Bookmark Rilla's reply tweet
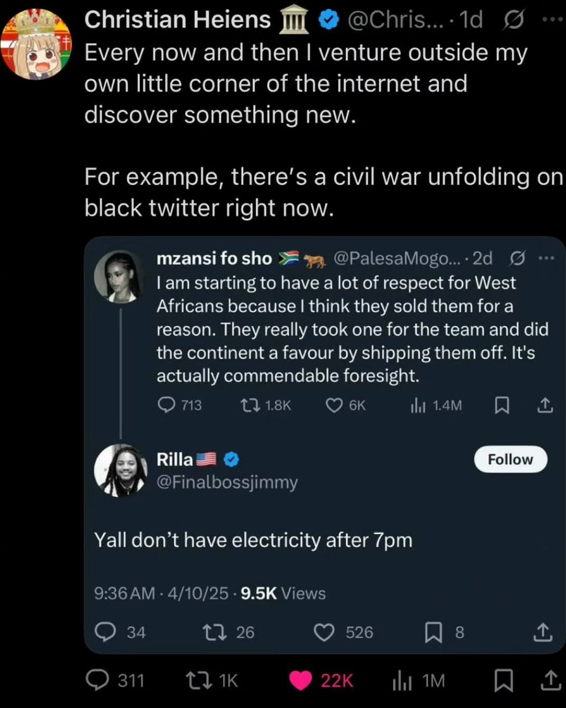Image resolution: width=566 pixels, height=708 pixels. [x=433, y=632]
